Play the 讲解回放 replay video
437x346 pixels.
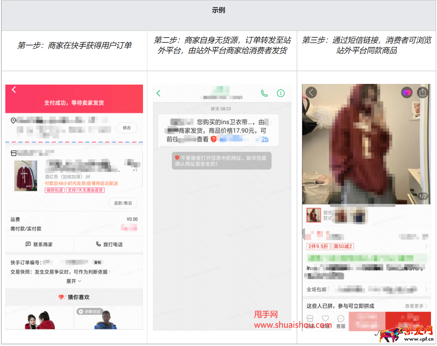tap(89, 312)
